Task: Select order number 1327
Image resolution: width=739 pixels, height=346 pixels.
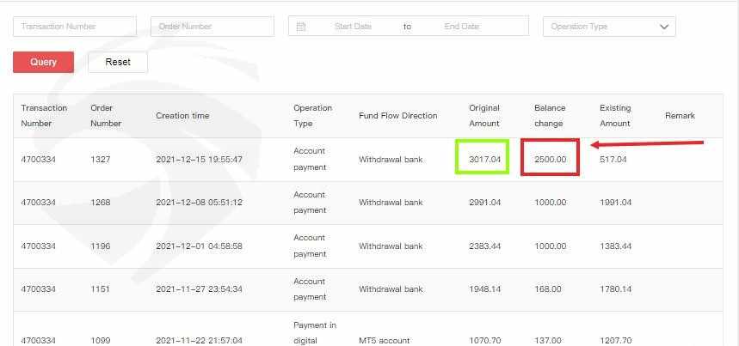Action: (x=101, y=160)
